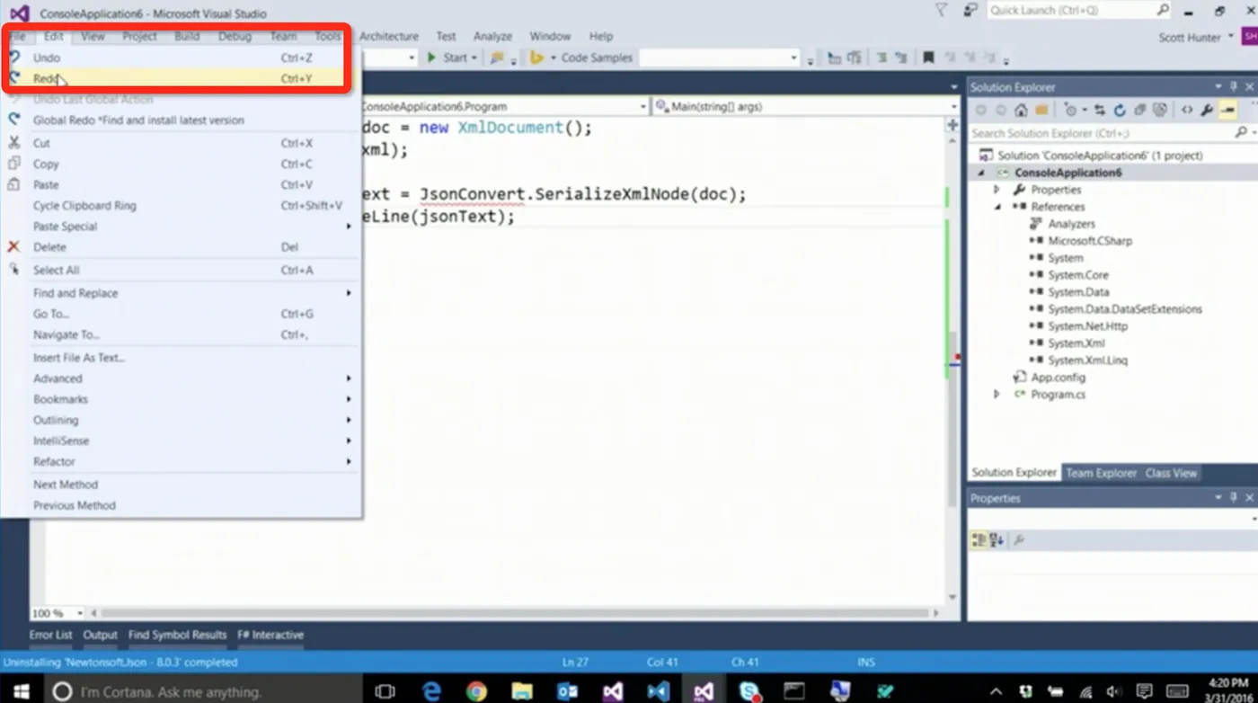Open the Find Symbol Results tab
Viewport: 1258px width, 703px height.
click(x=177, y=635)
